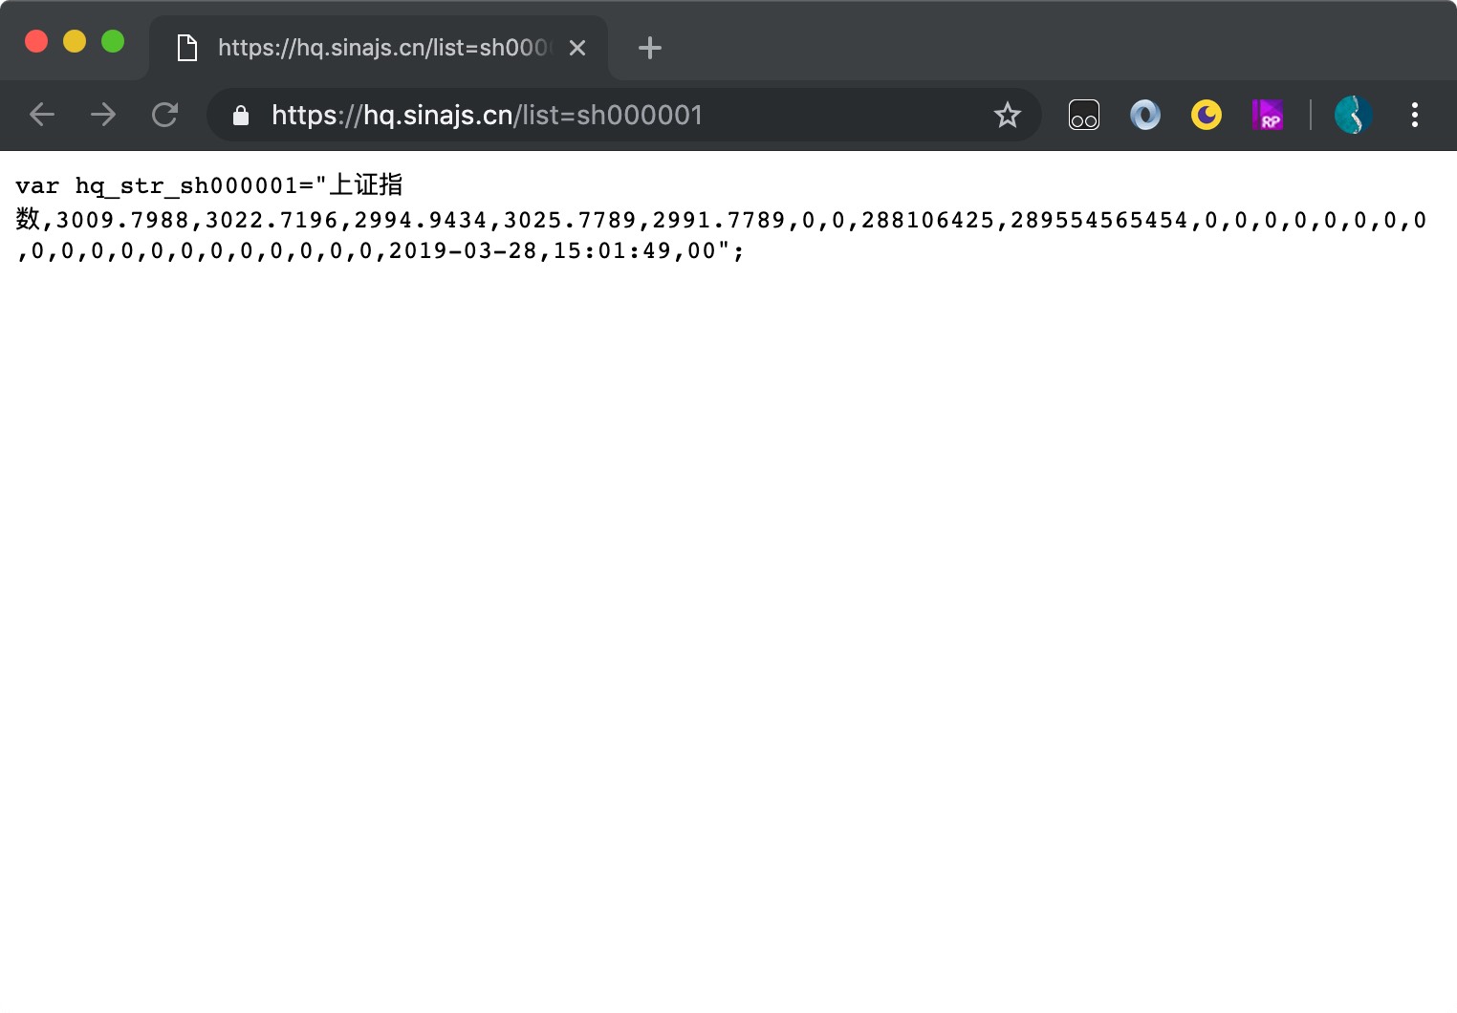Screen dimensions: 1457x1013
Task: Click the 2019-03-28 date in the response
Action: (x=463, y=251)
